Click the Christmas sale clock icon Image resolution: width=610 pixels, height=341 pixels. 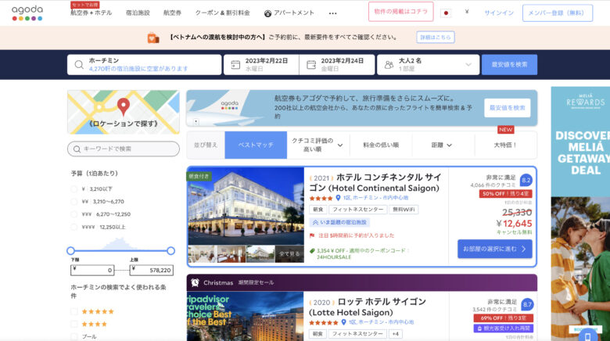click(196, 282)
